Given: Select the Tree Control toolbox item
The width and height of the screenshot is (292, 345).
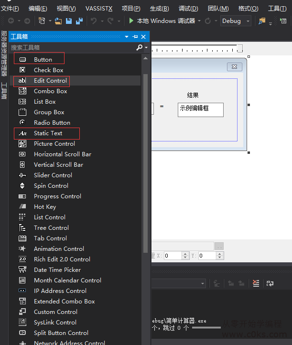Looking at the screenshot, I should tap(51, 228).
